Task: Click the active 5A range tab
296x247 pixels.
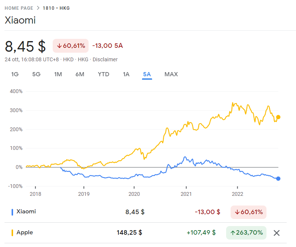Action: pos(147,74)
